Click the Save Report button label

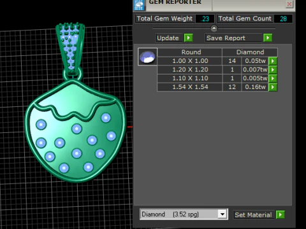click(234, 38)
